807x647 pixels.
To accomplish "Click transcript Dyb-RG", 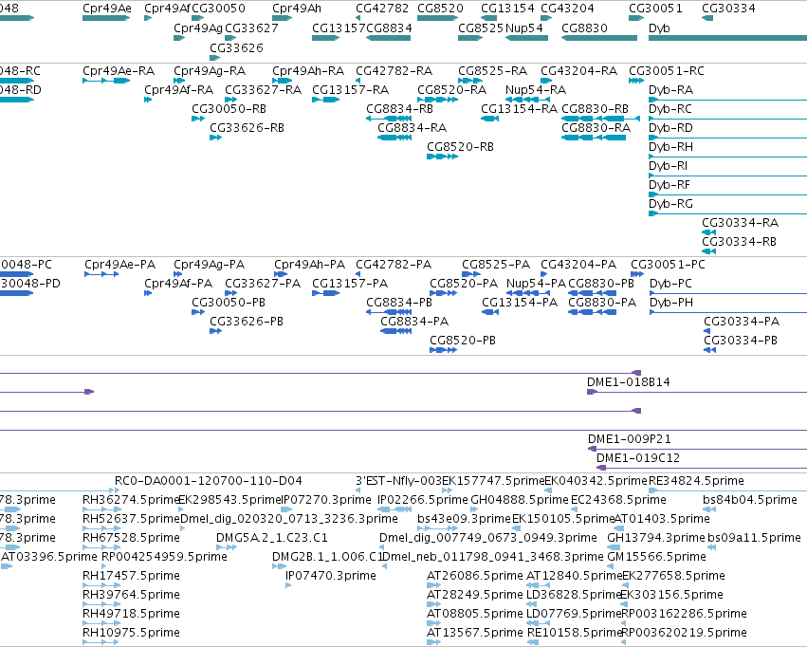I will tap(727, 213).
